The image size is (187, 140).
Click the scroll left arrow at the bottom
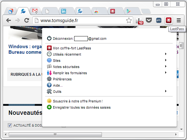pos(6,134)
